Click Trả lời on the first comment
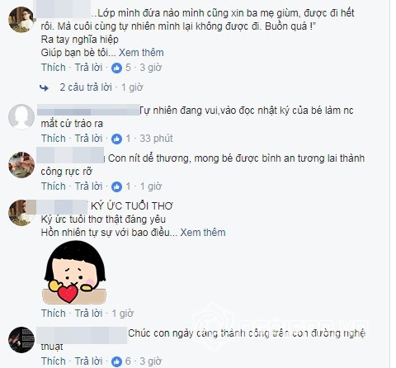Image resolution: width=396 pixels, height=368 pixels. click(88, 68)
